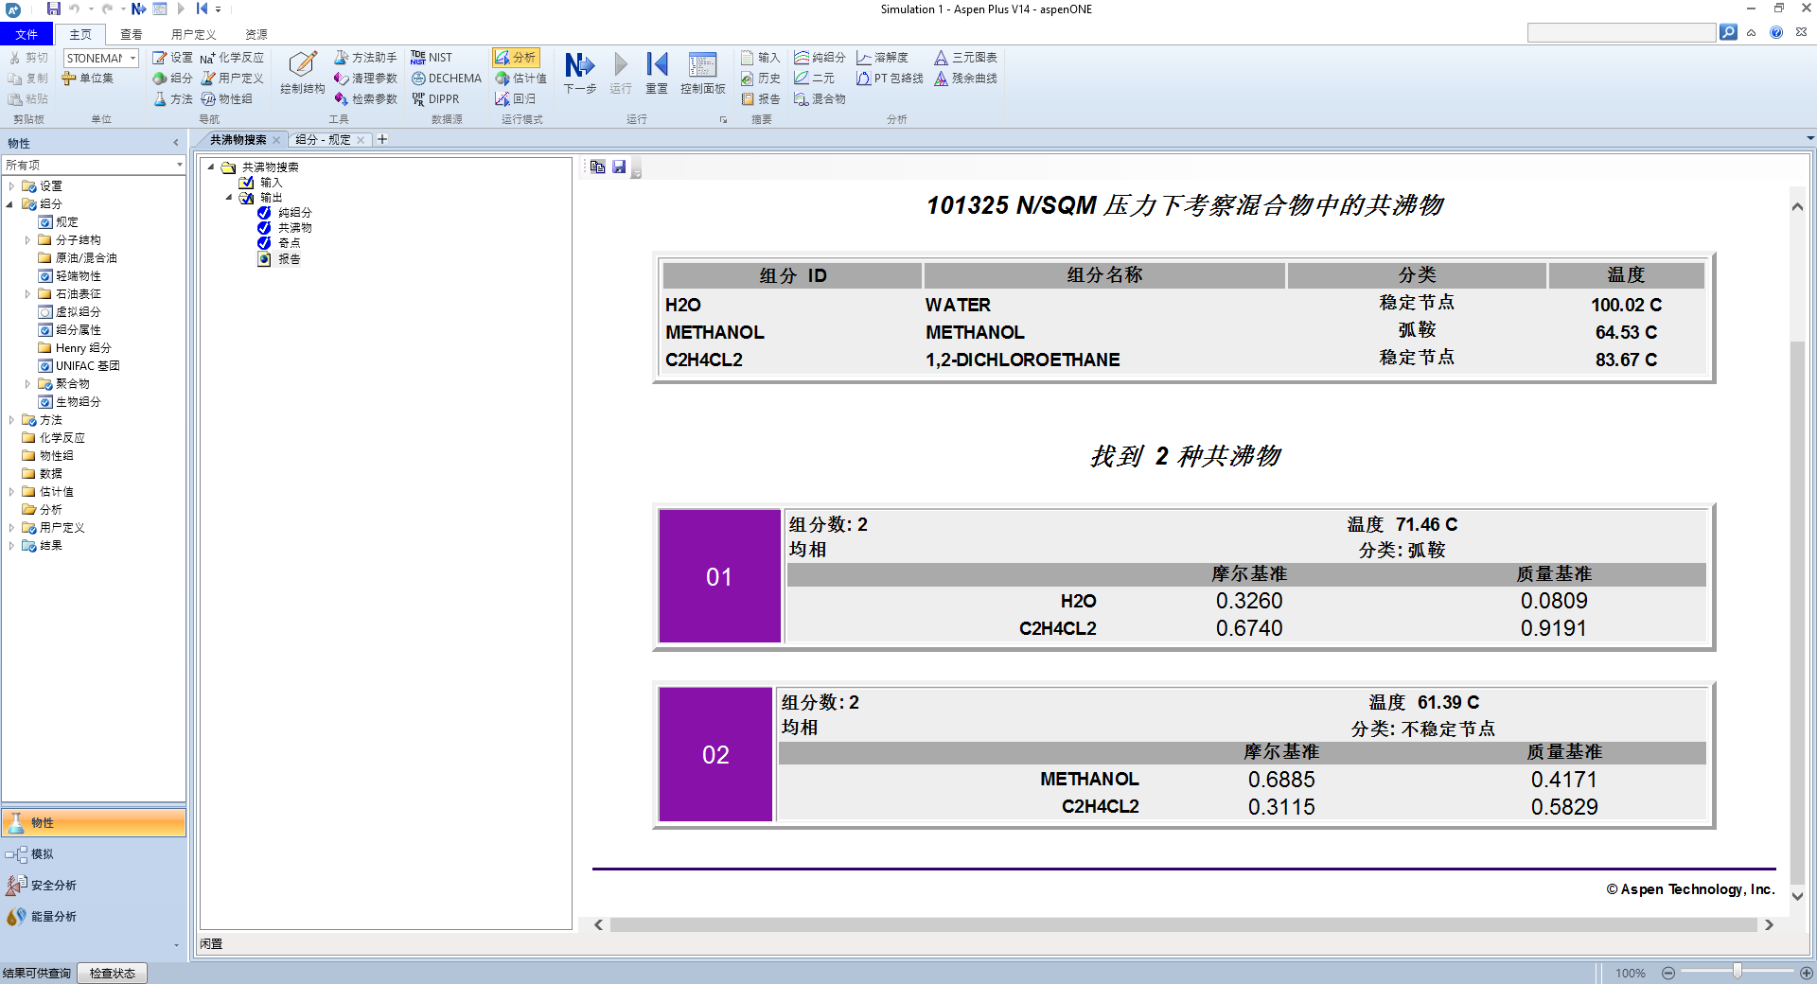Open Pure component analysis (纯组分)
Screen dimensions: 1817x984
click(x=820, y=58)
